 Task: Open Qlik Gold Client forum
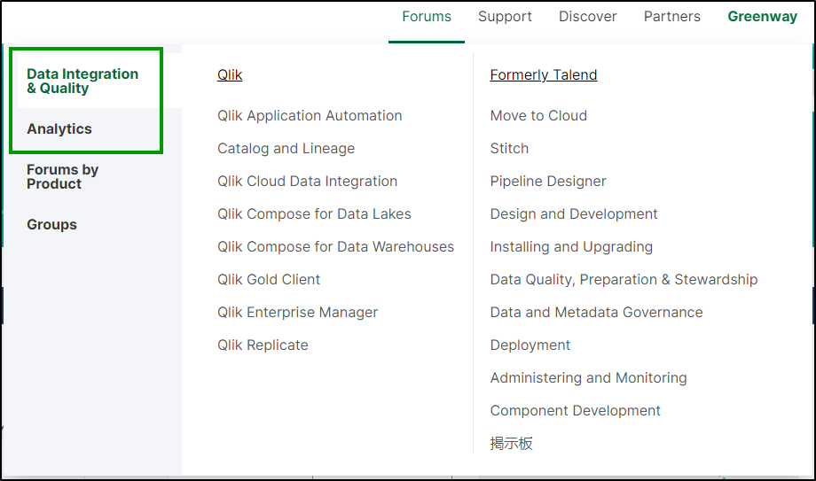269,279
